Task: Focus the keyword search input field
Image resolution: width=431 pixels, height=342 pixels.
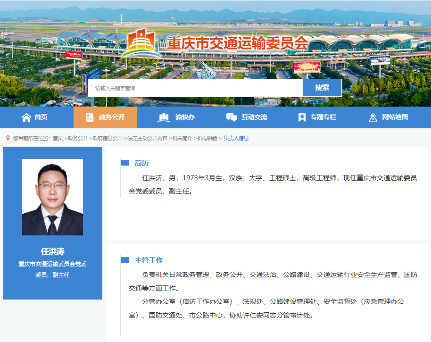Action: pyautogui.click(x=195, y=88)
